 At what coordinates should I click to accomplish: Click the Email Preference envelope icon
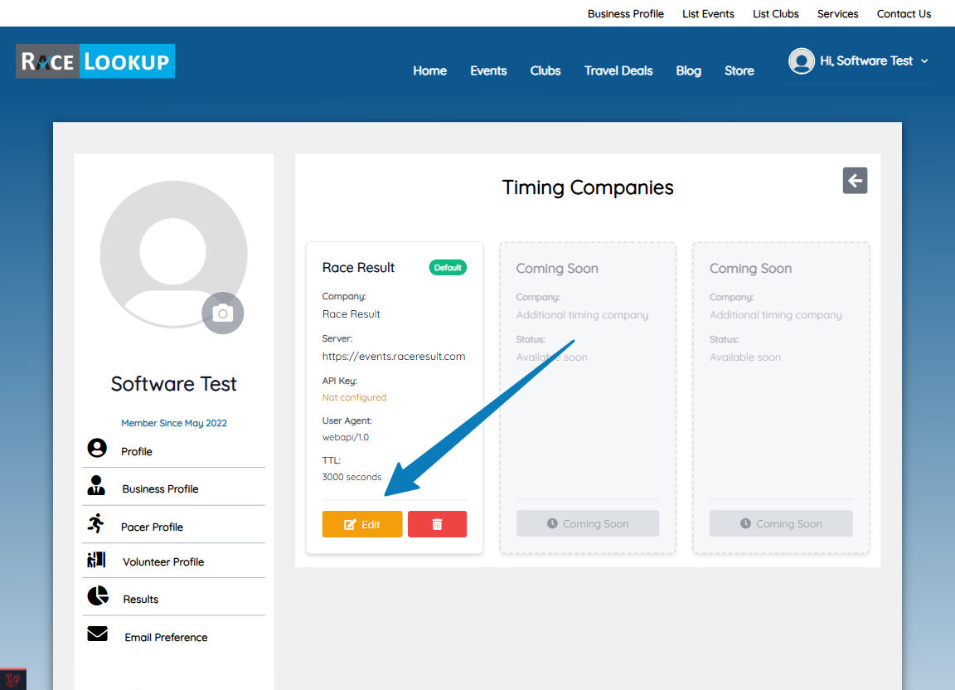click(x=97, y=634)
